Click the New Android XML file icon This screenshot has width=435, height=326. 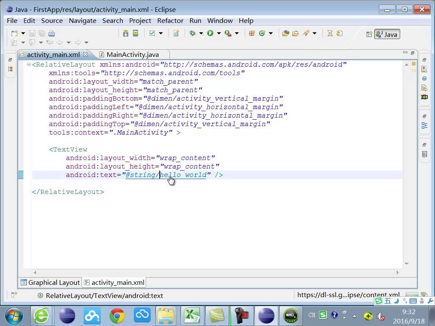pyautogui.click(x=176, y=33)
